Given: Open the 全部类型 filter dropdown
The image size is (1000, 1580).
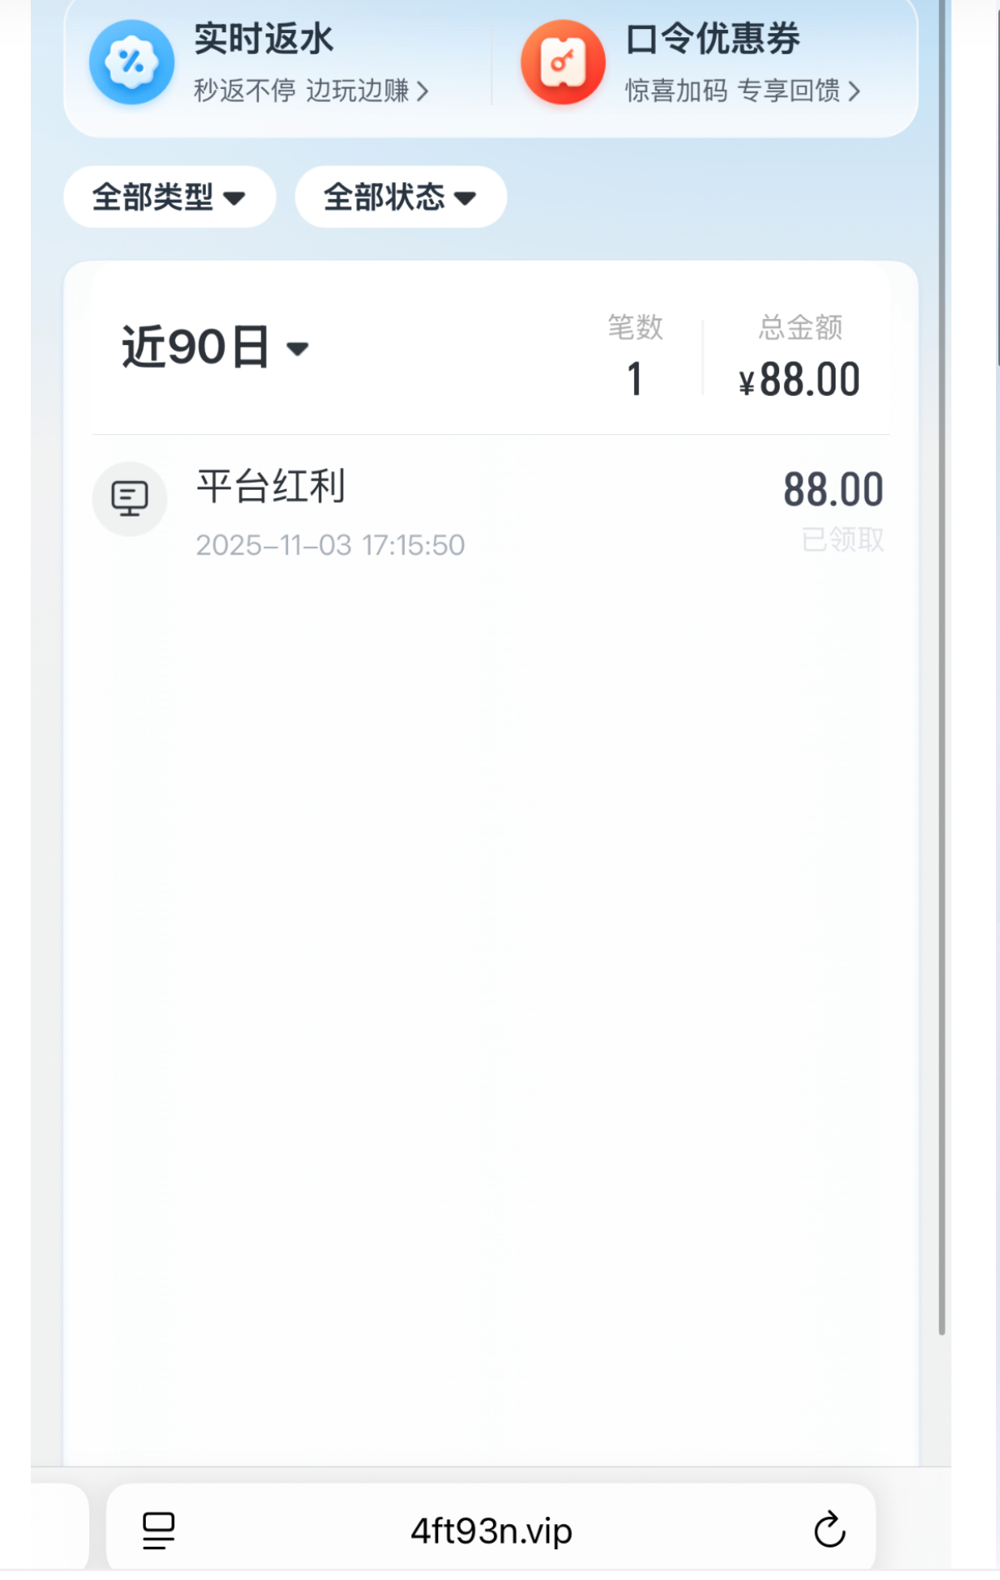Looking at the screenshot, I should pyautogui.click(x=169, y=197).
